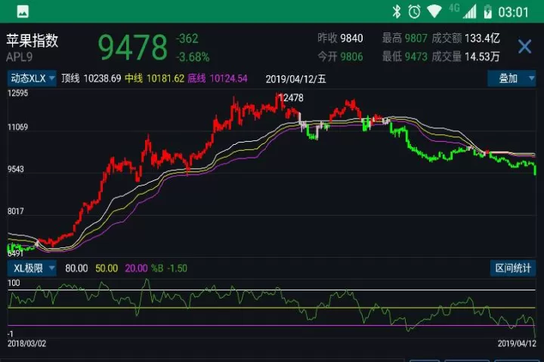Select the APL9 ticker code
This screenshot has height=362, width=544.
tap(20, 57)
